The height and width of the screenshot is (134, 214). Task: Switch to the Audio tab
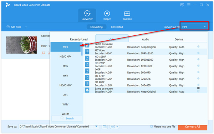coord(146,39)
